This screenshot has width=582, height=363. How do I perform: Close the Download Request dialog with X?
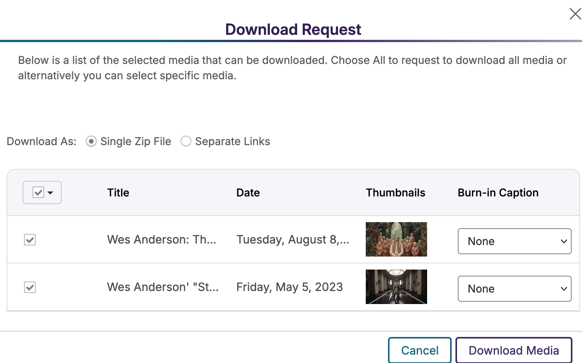point(575,14)
